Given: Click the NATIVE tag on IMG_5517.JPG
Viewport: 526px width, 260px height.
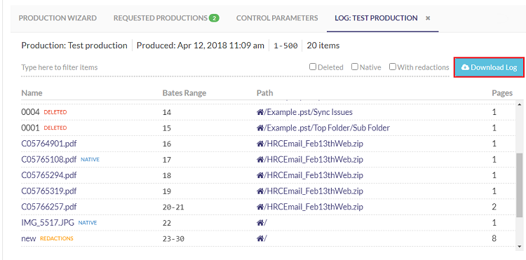Looking at the screenshot, I should point(88,222).
